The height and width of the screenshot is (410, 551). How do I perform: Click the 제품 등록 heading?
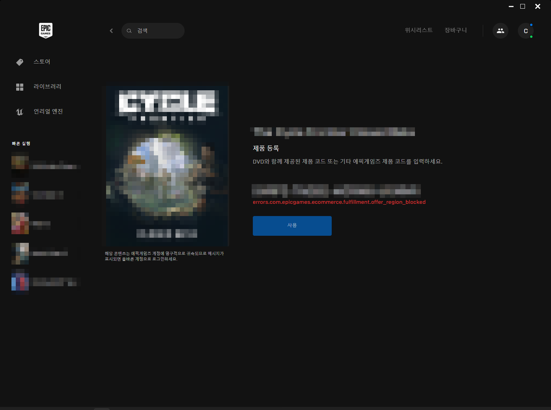(266, 149)
